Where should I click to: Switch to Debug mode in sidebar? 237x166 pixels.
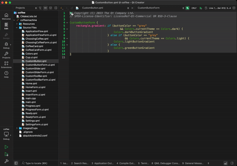pyautogui.click(x=6, y=45)
